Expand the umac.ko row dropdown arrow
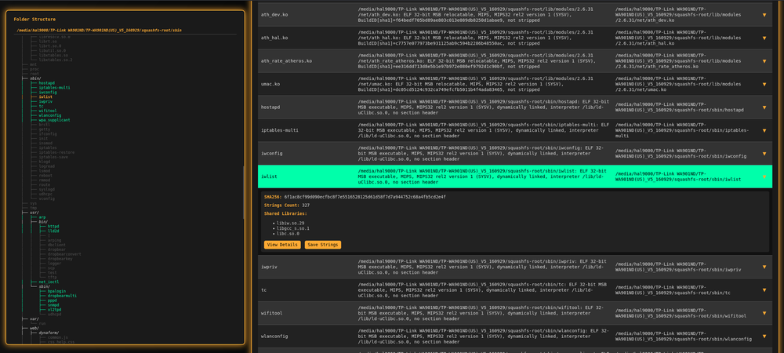 tap(764, 84)
